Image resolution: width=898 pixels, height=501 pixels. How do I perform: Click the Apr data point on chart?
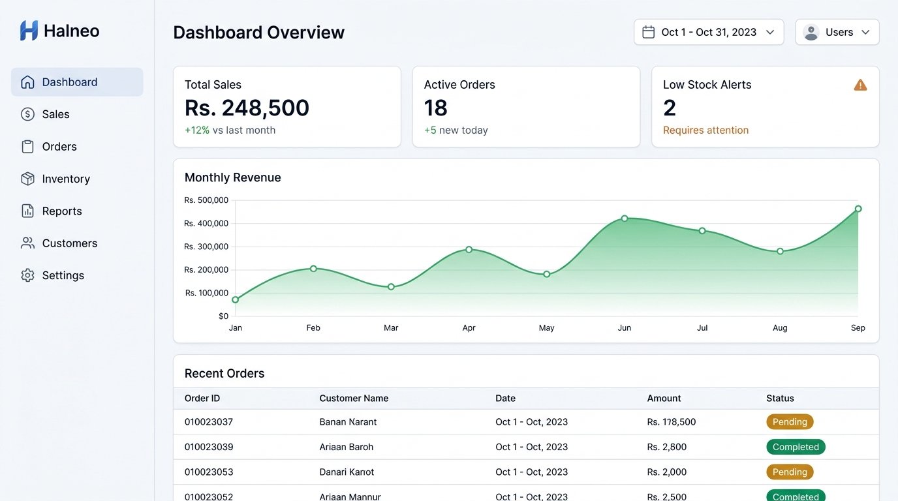[x=469, y=250]
